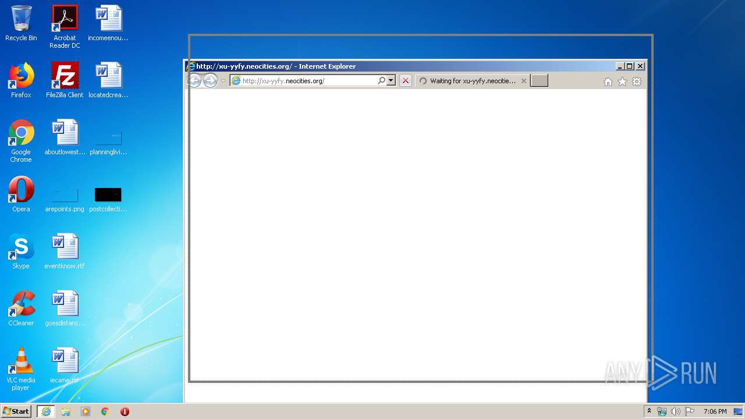Maximize the Internet Explorer window
745x419 pixels.
(630, 66)
